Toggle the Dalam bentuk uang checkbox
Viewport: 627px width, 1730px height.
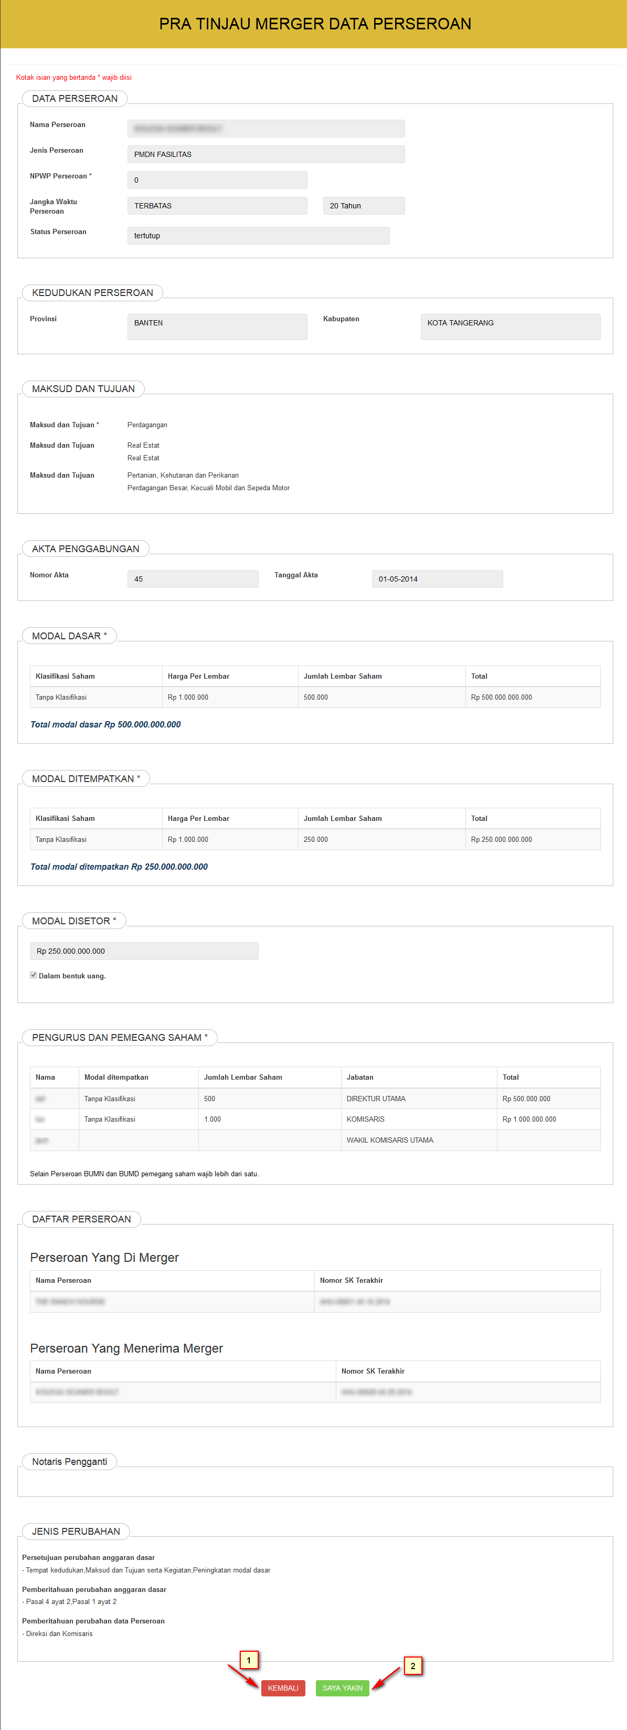(x=33, y=975)
